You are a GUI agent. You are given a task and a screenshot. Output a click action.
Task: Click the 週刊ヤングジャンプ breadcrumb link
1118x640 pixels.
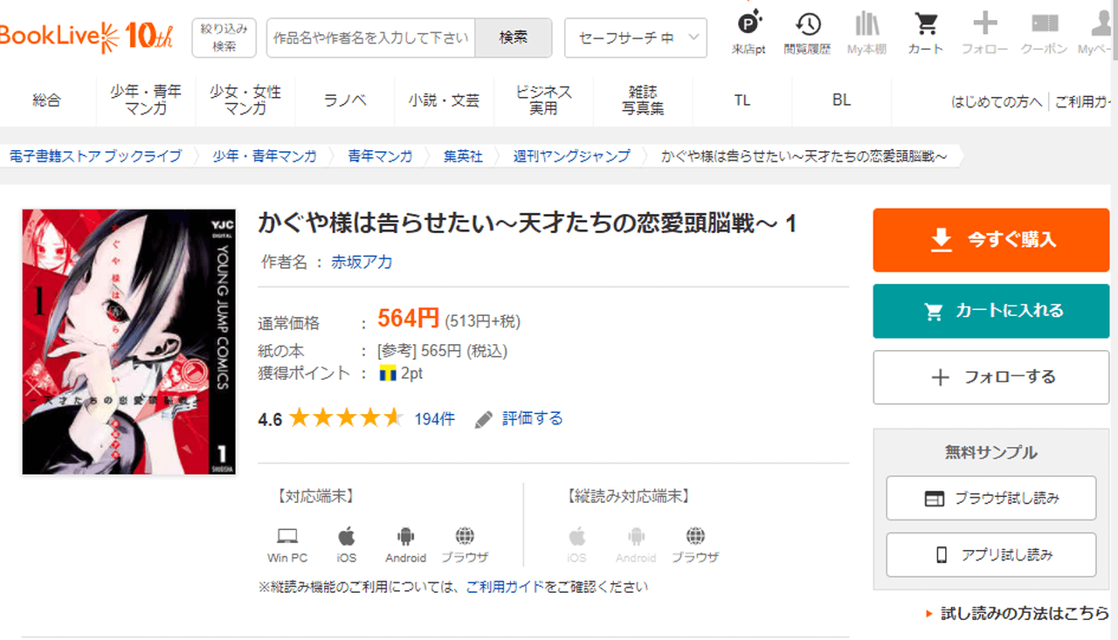[x=571, y=156]
